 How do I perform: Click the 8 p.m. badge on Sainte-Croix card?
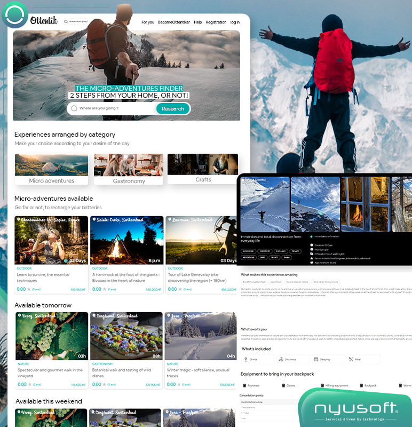(155, 260)
